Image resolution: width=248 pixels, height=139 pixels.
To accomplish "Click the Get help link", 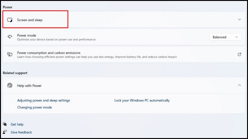I will pos(17,124).
